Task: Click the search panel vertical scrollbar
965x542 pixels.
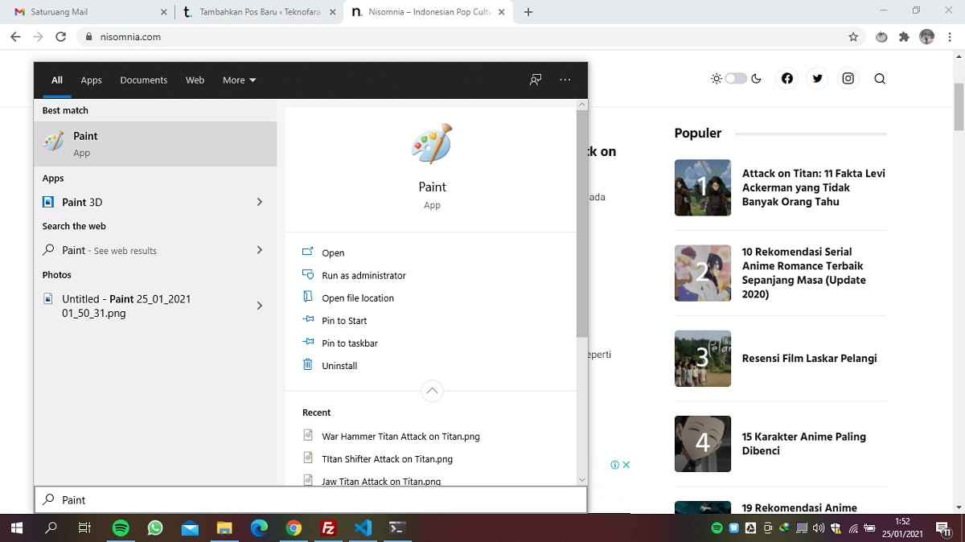Action: coord(582,224)
